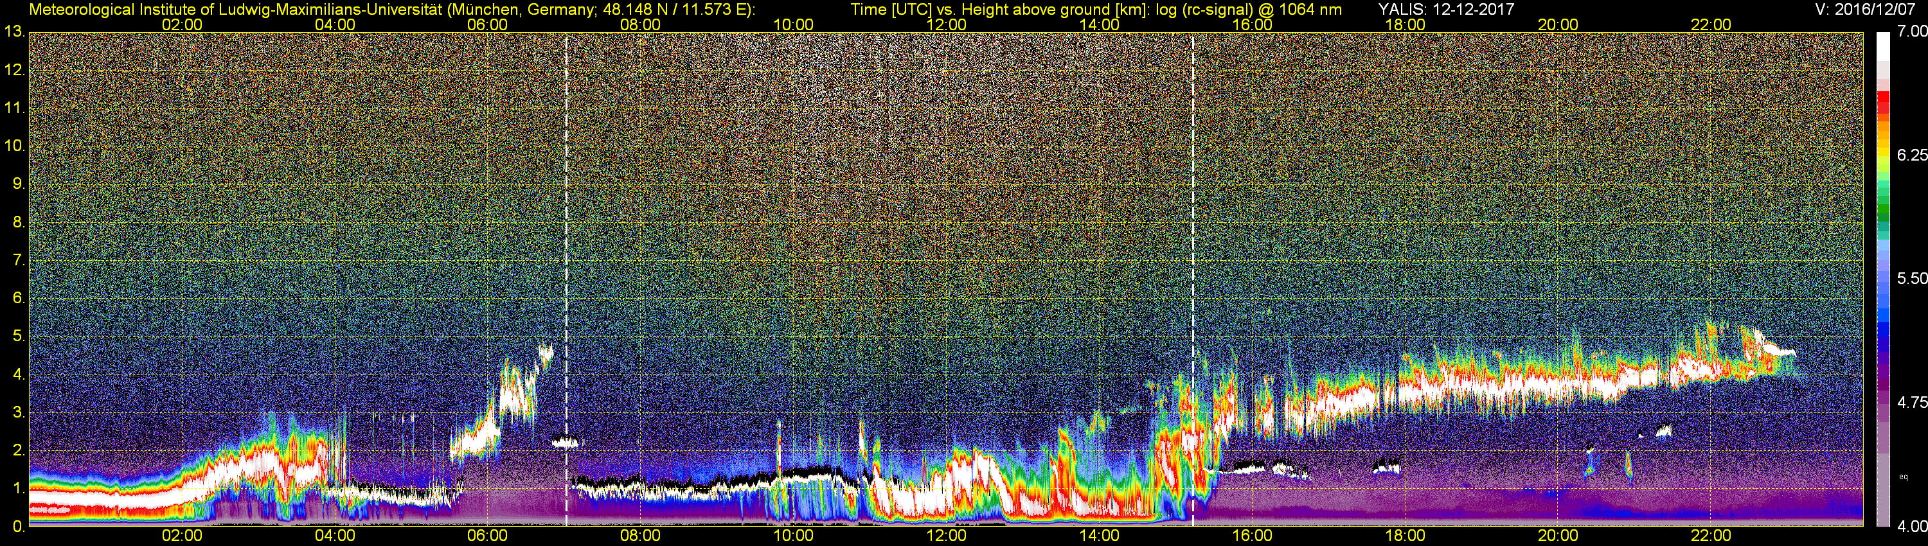1928x546 pixels.
Task: Select the 12:00 tick label on bottom axis
Action: [946, 536]
